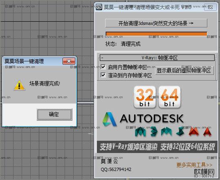Uncheck 渲染到内存帧缓冲区 checkbox

[x=103, y=75]
